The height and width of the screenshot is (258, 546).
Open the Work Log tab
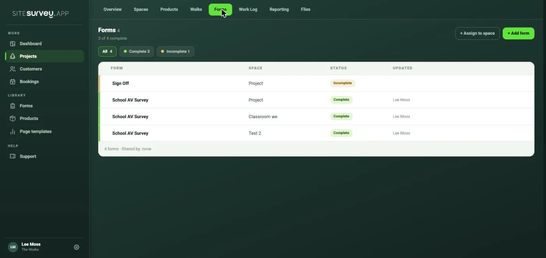[248, 9]
